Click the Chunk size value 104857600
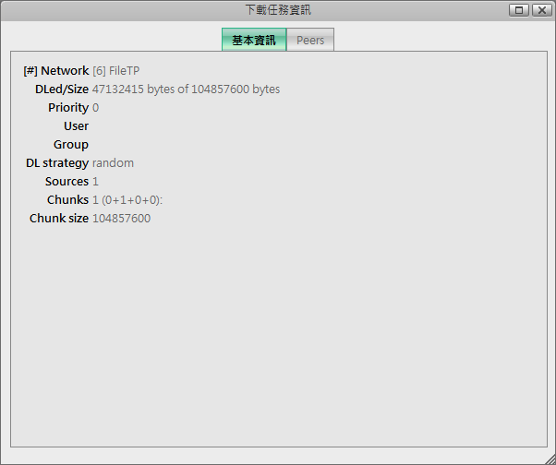This screenshot has height=465, width=556. (121, 219)
